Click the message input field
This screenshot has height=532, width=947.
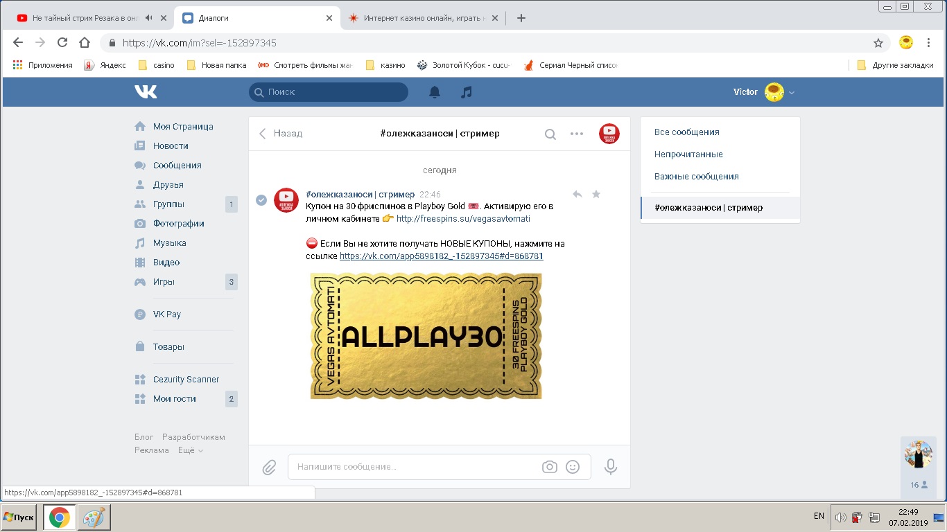440,467
